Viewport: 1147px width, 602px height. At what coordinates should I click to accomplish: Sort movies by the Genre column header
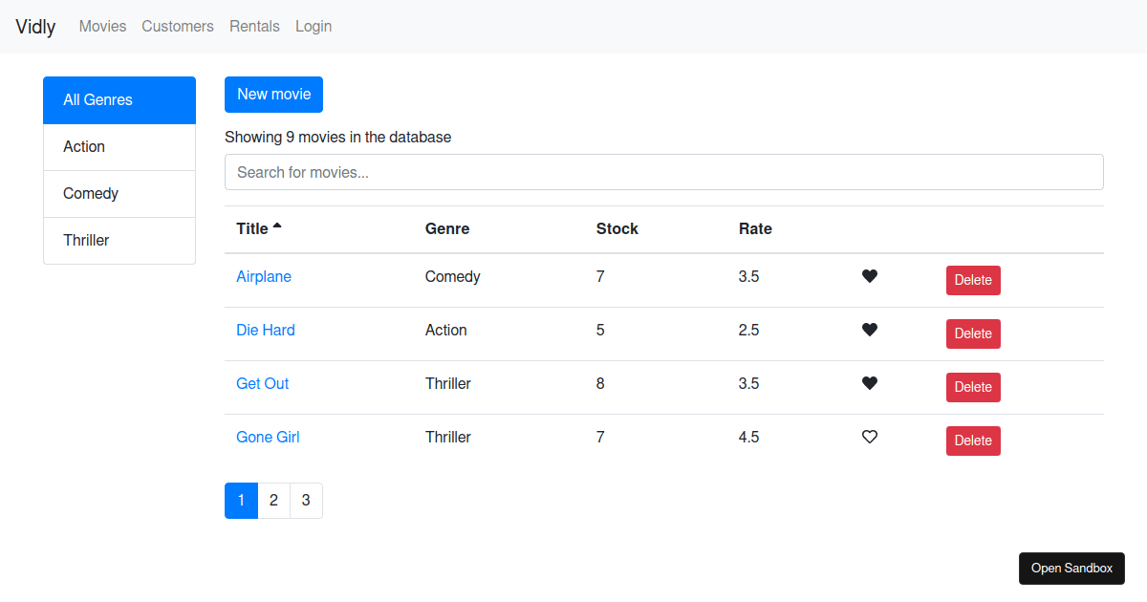point(447,228)
